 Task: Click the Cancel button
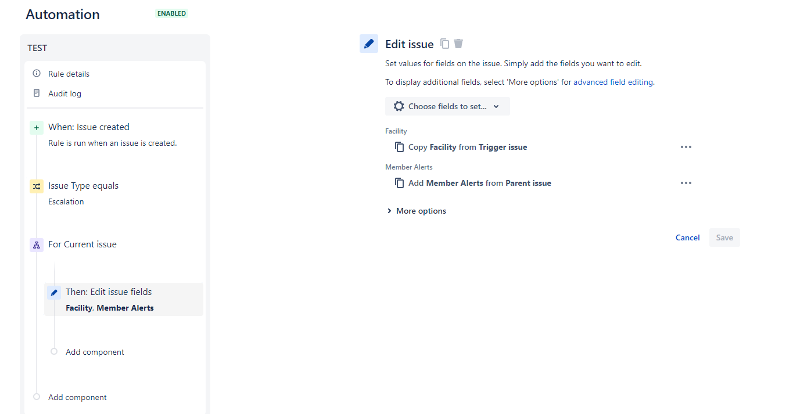[688, 237]
